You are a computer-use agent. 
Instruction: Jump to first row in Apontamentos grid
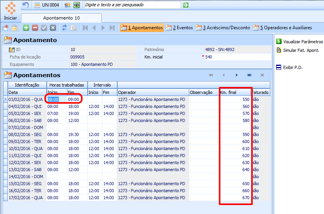click(x=211, y=75)
